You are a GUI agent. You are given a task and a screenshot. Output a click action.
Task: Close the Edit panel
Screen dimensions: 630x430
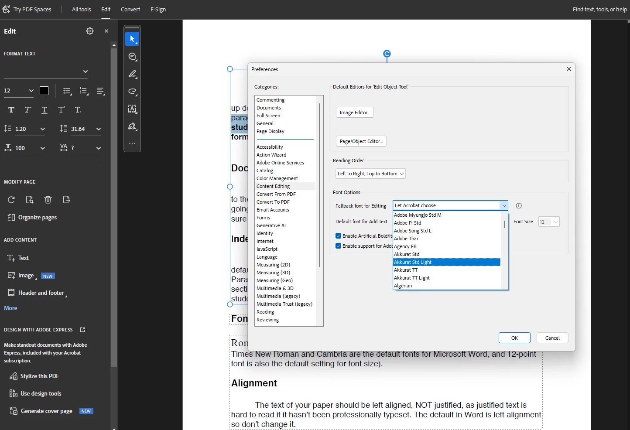point(106,31)
